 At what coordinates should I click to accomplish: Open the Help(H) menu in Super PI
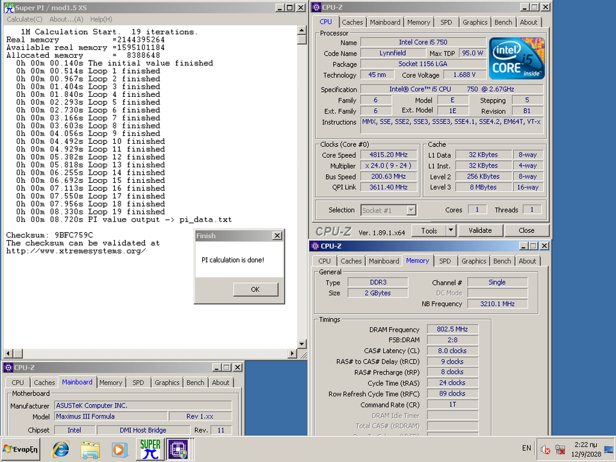point(101,19)
